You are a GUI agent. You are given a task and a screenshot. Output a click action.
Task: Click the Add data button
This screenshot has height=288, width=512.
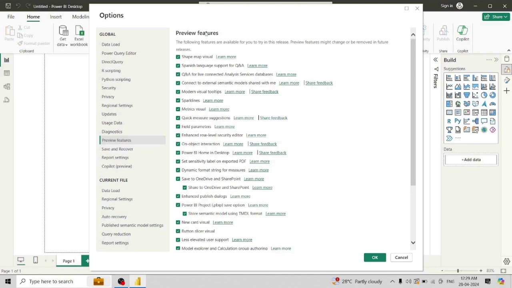[x=471, y=160]
